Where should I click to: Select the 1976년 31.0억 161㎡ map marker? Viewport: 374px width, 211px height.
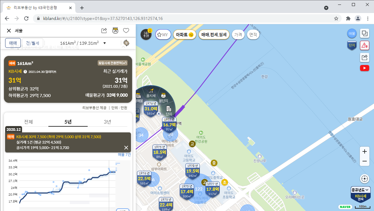click(x=151, y=109)
